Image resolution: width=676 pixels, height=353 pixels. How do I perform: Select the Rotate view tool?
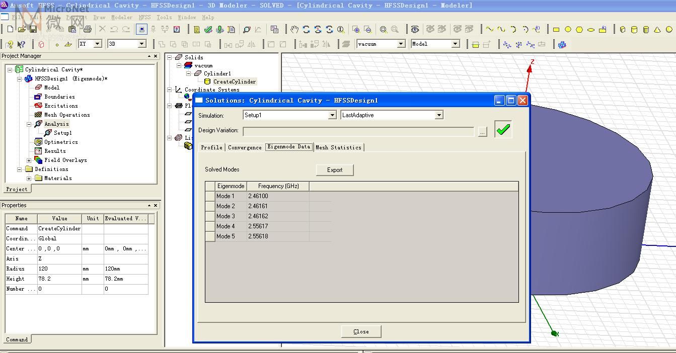306,29
